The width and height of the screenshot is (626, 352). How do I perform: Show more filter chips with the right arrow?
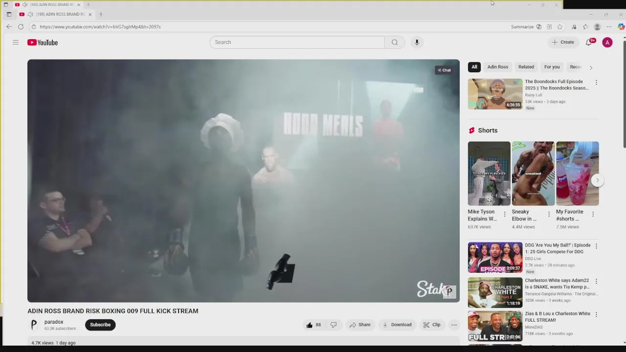pos(591,67)
